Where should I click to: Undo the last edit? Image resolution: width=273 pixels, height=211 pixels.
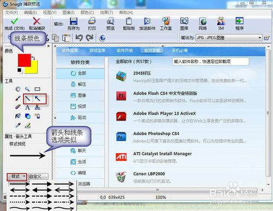pyautogui.click(x=79, y=38)
